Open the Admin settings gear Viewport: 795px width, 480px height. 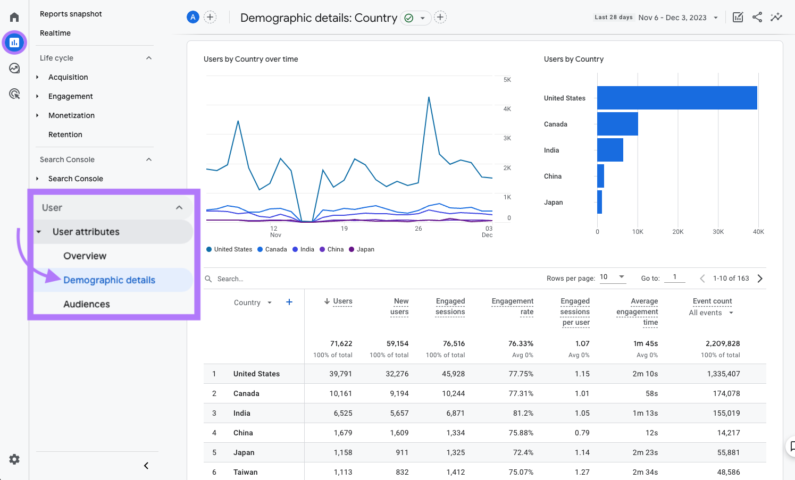(x=14, y=459)
